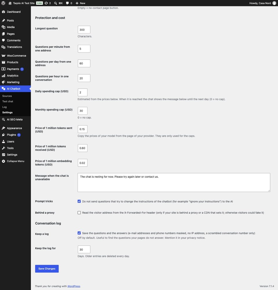
Task: Focus the Longest question field
Action: (x=84, y=30)
